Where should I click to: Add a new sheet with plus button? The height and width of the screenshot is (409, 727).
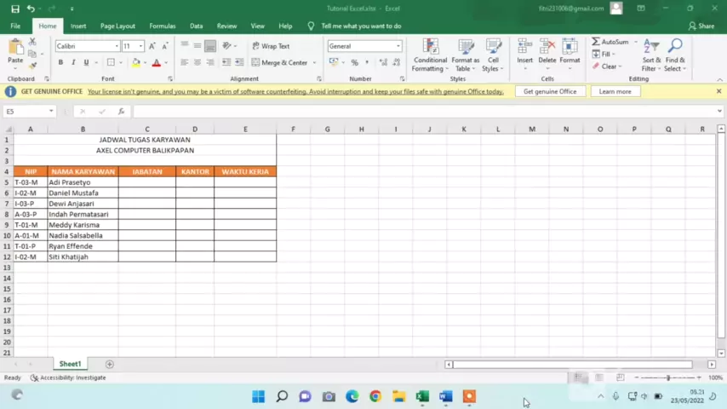109,364
